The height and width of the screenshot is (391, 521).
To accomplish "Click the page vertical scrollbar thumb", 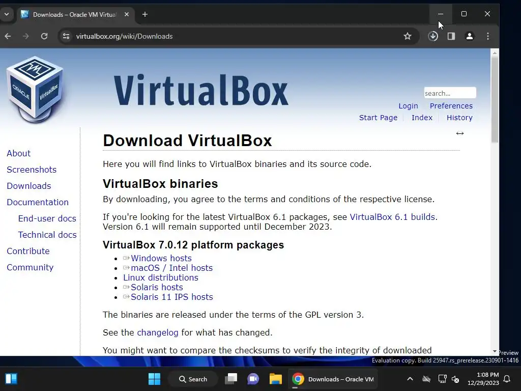I will pyautogui.click(x=495, y=100).
